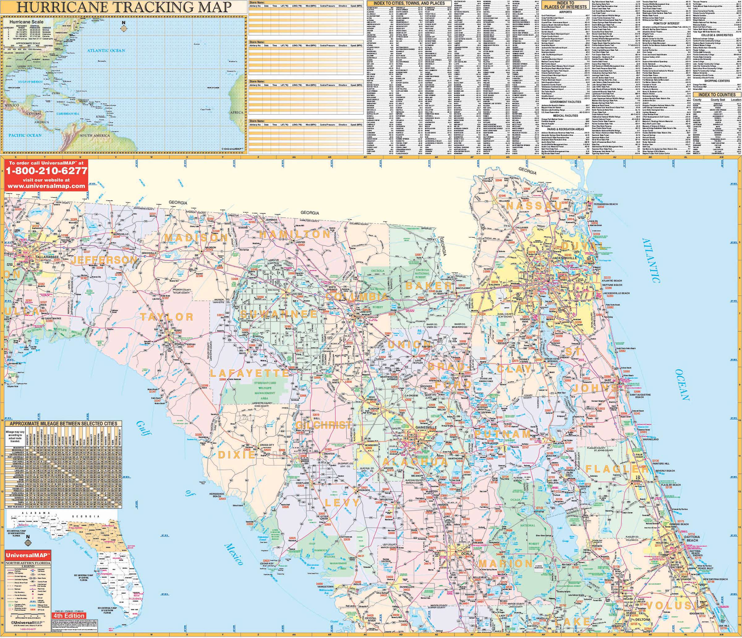
Task: Click the Index to Counties heading
Action: (717, 95)
